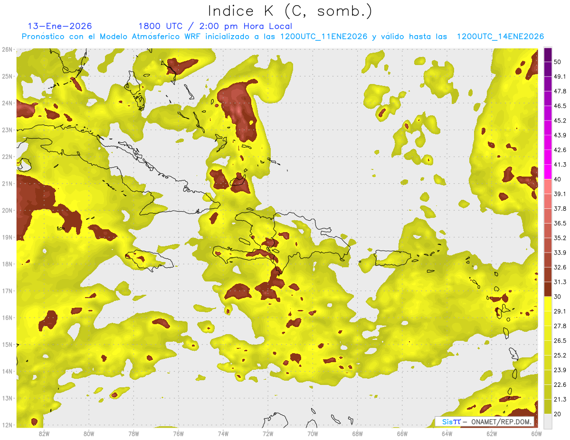Click the '45.2' color scale label
The image size is (570, 440).
560,121
